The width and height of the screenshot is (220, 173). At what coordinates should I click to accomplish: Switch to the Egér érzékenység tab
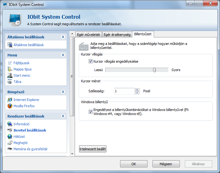pos(117,35)
